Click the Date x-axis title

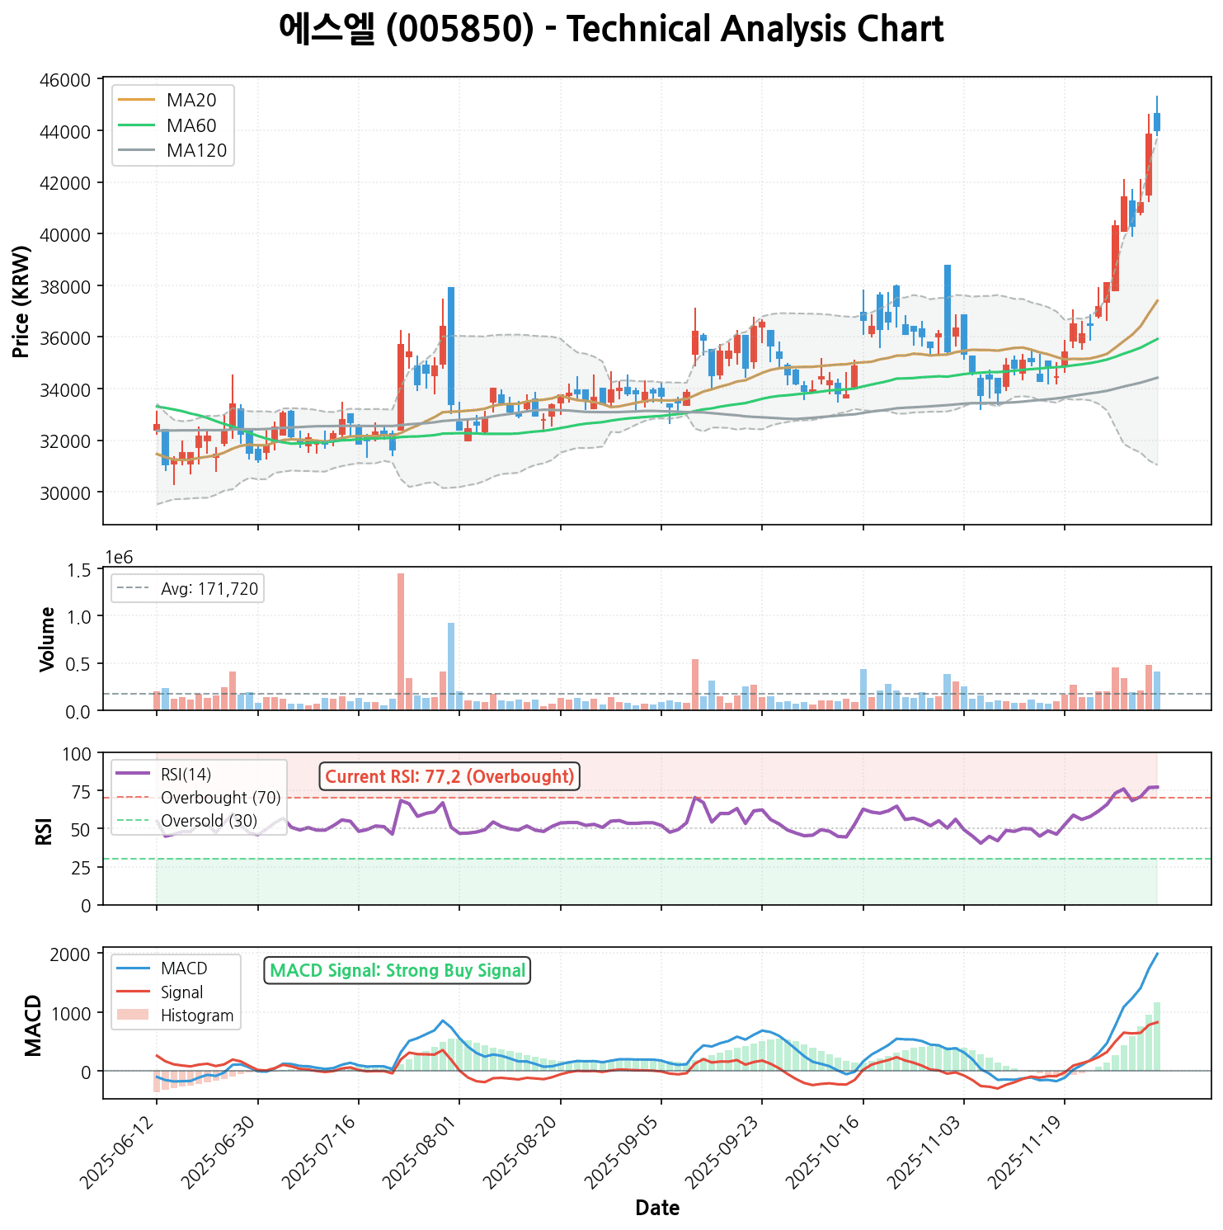point(657,1209)
